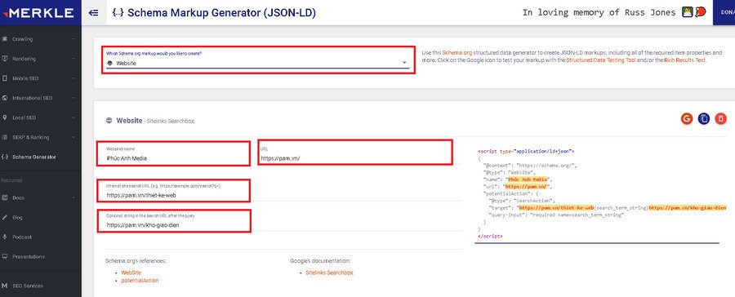
Task: Click the Donate button in the header
Action: (724, 13)
